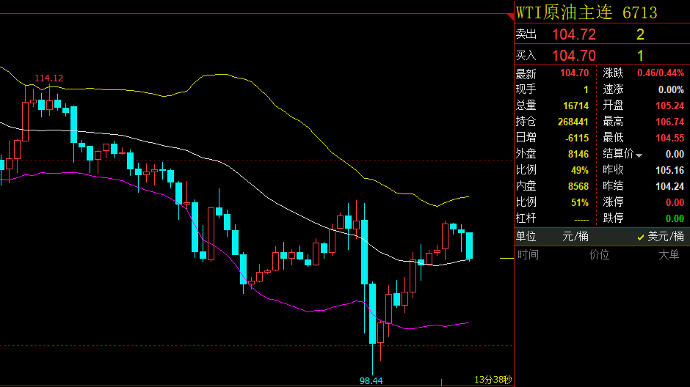This screenshot has width=690, height=387.
Task: Click the chart low label 98.44
Action: (x=371, y=381)
